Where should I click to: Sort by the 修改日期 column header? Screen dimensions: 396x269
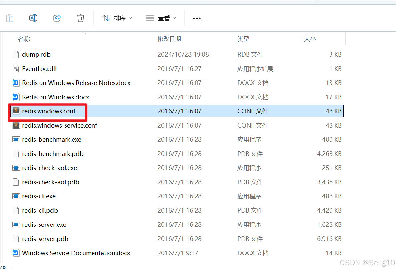[169, 39]
